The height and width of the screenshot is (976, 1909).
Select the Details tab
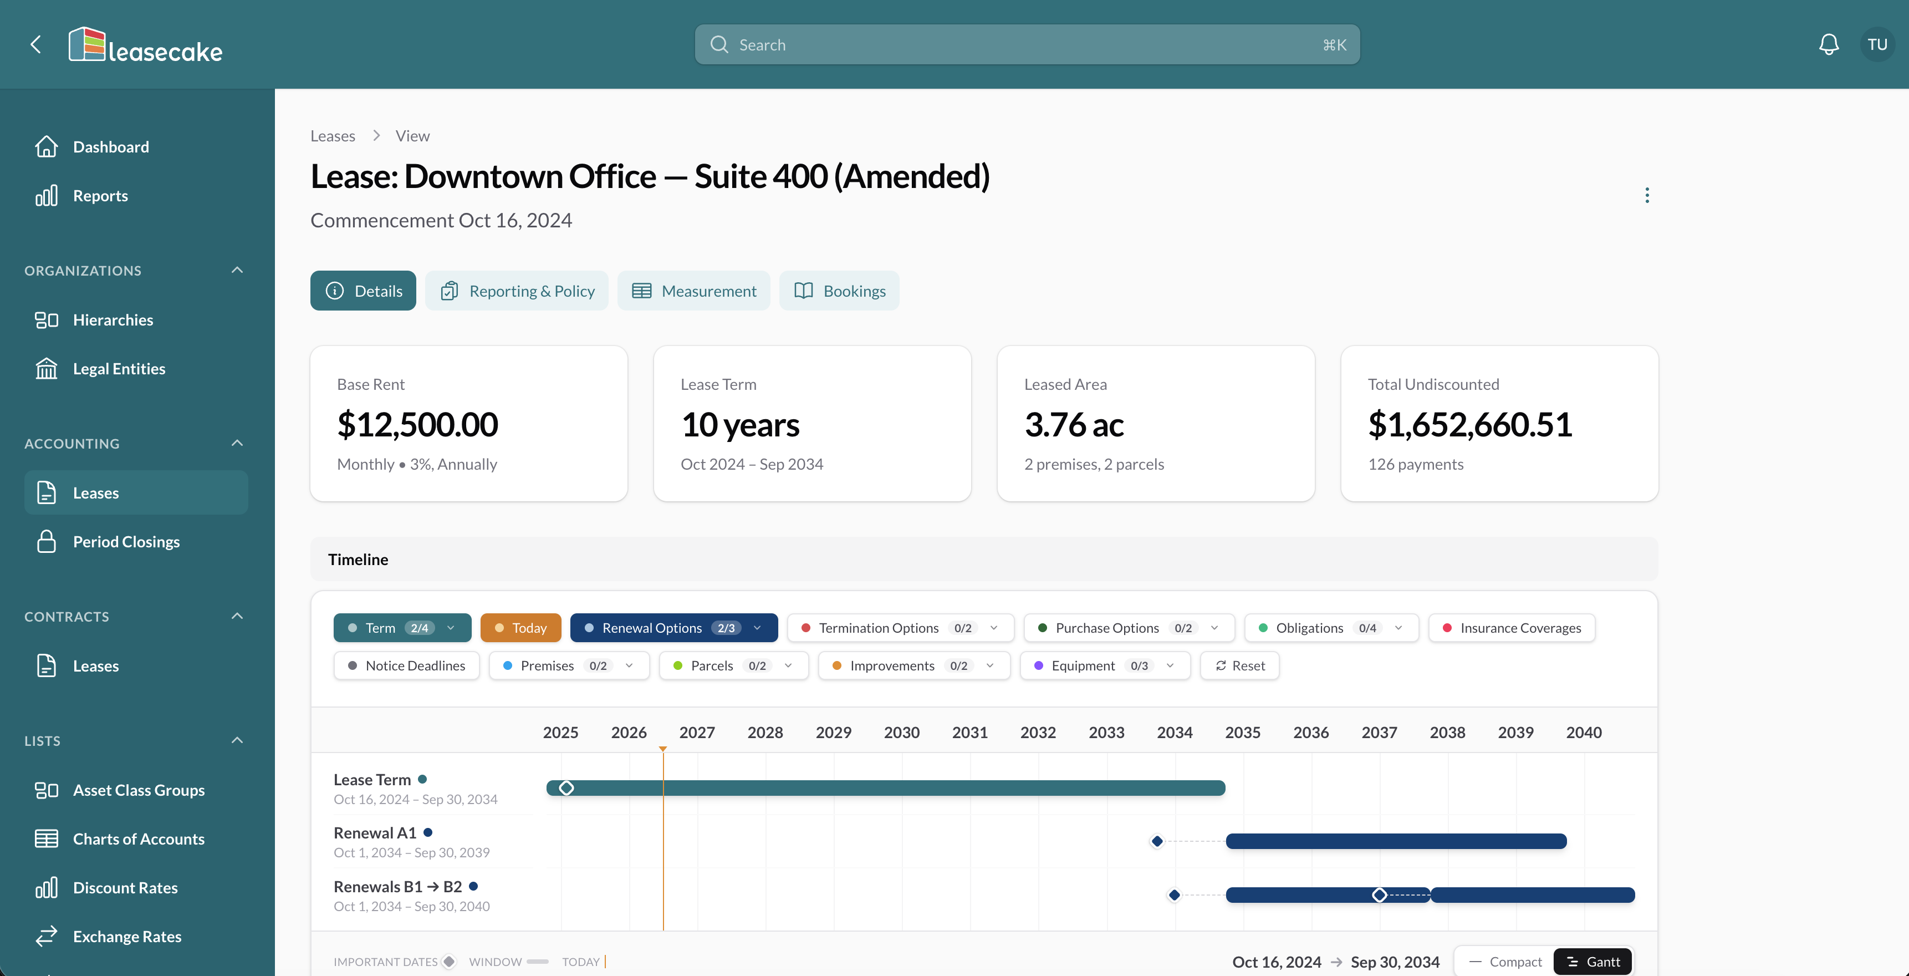[x=363, y=291]
